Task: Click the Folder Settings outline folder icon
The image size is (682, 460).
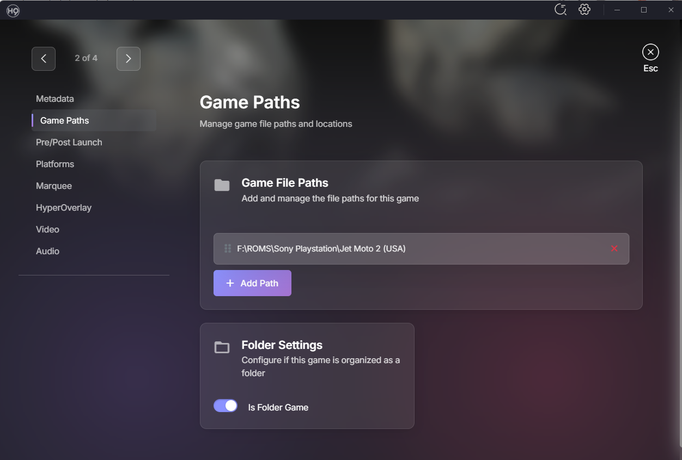Action: tap(222, 347)
